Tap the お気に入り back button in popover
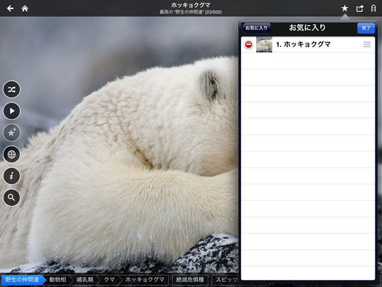 click(x=256, y=28)
